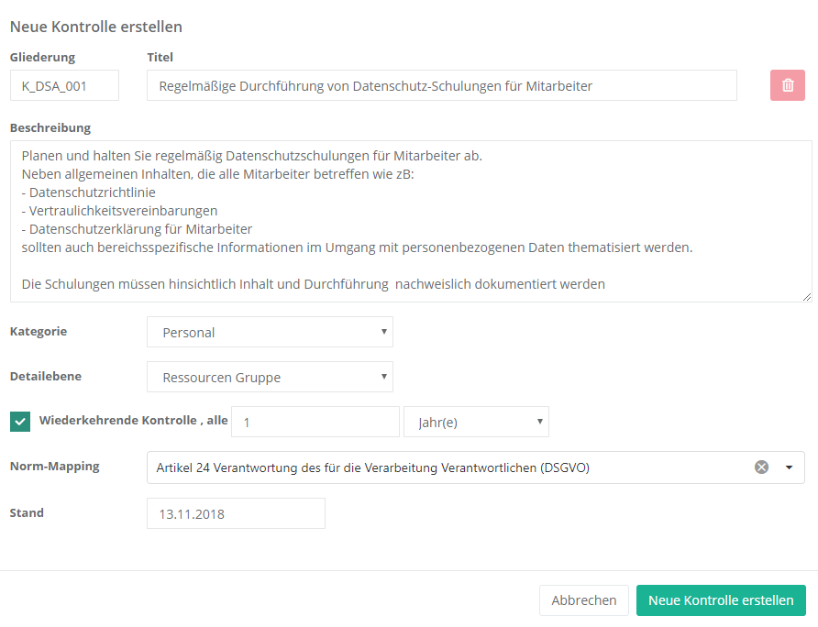Click the Beschreibung textarea resize handle
The height and width of the screenshot is (627, 818).
point(807,296)
